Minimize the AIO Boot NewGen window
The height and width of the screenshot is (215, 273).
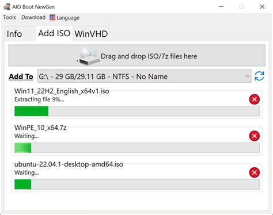(221, 7)
